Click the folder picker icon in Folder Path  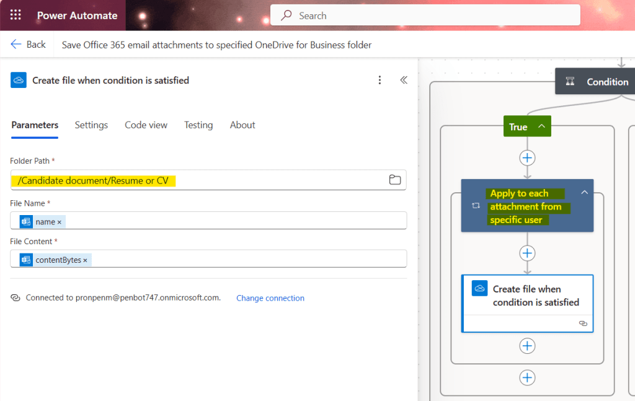(394, 180)
